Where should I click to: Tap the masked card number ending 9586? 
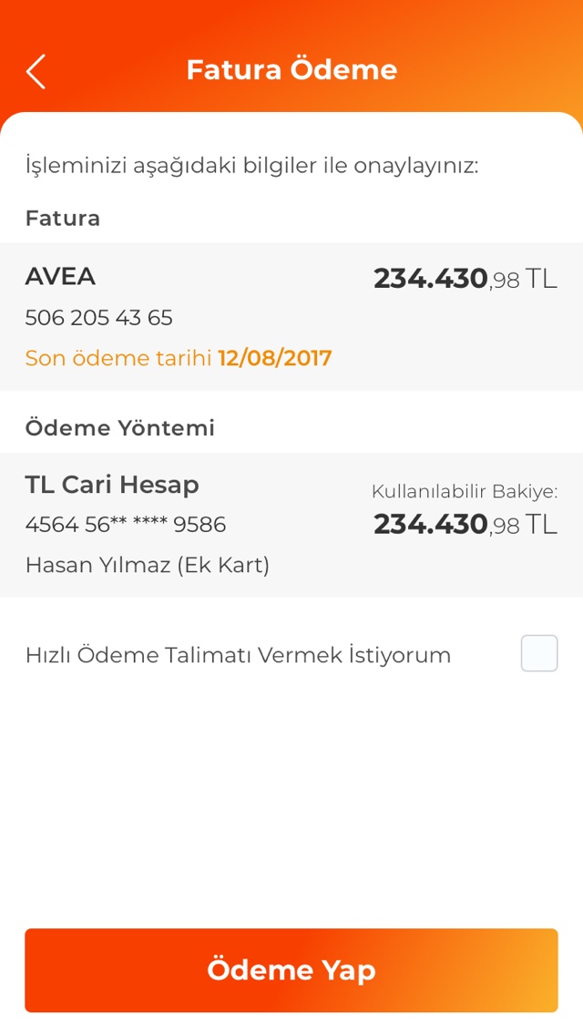[126, 525]
